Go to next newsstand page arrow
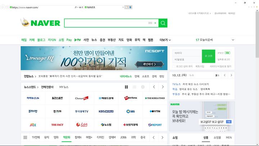259x146 pixels. [x=163, y=87]
